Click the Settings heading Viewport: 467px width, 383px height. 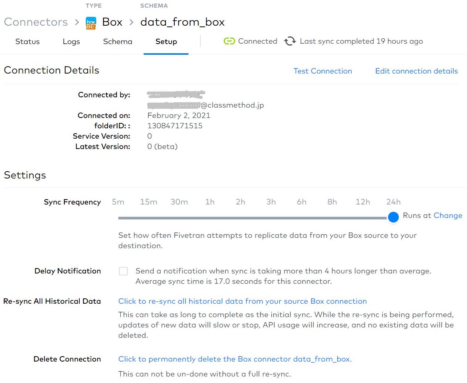pyautogui.click(x=25, y=175)
